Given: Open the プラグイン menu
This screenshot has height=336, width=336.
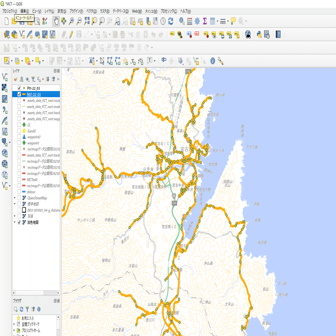Looking at the screenshot, I should [76, 11].
